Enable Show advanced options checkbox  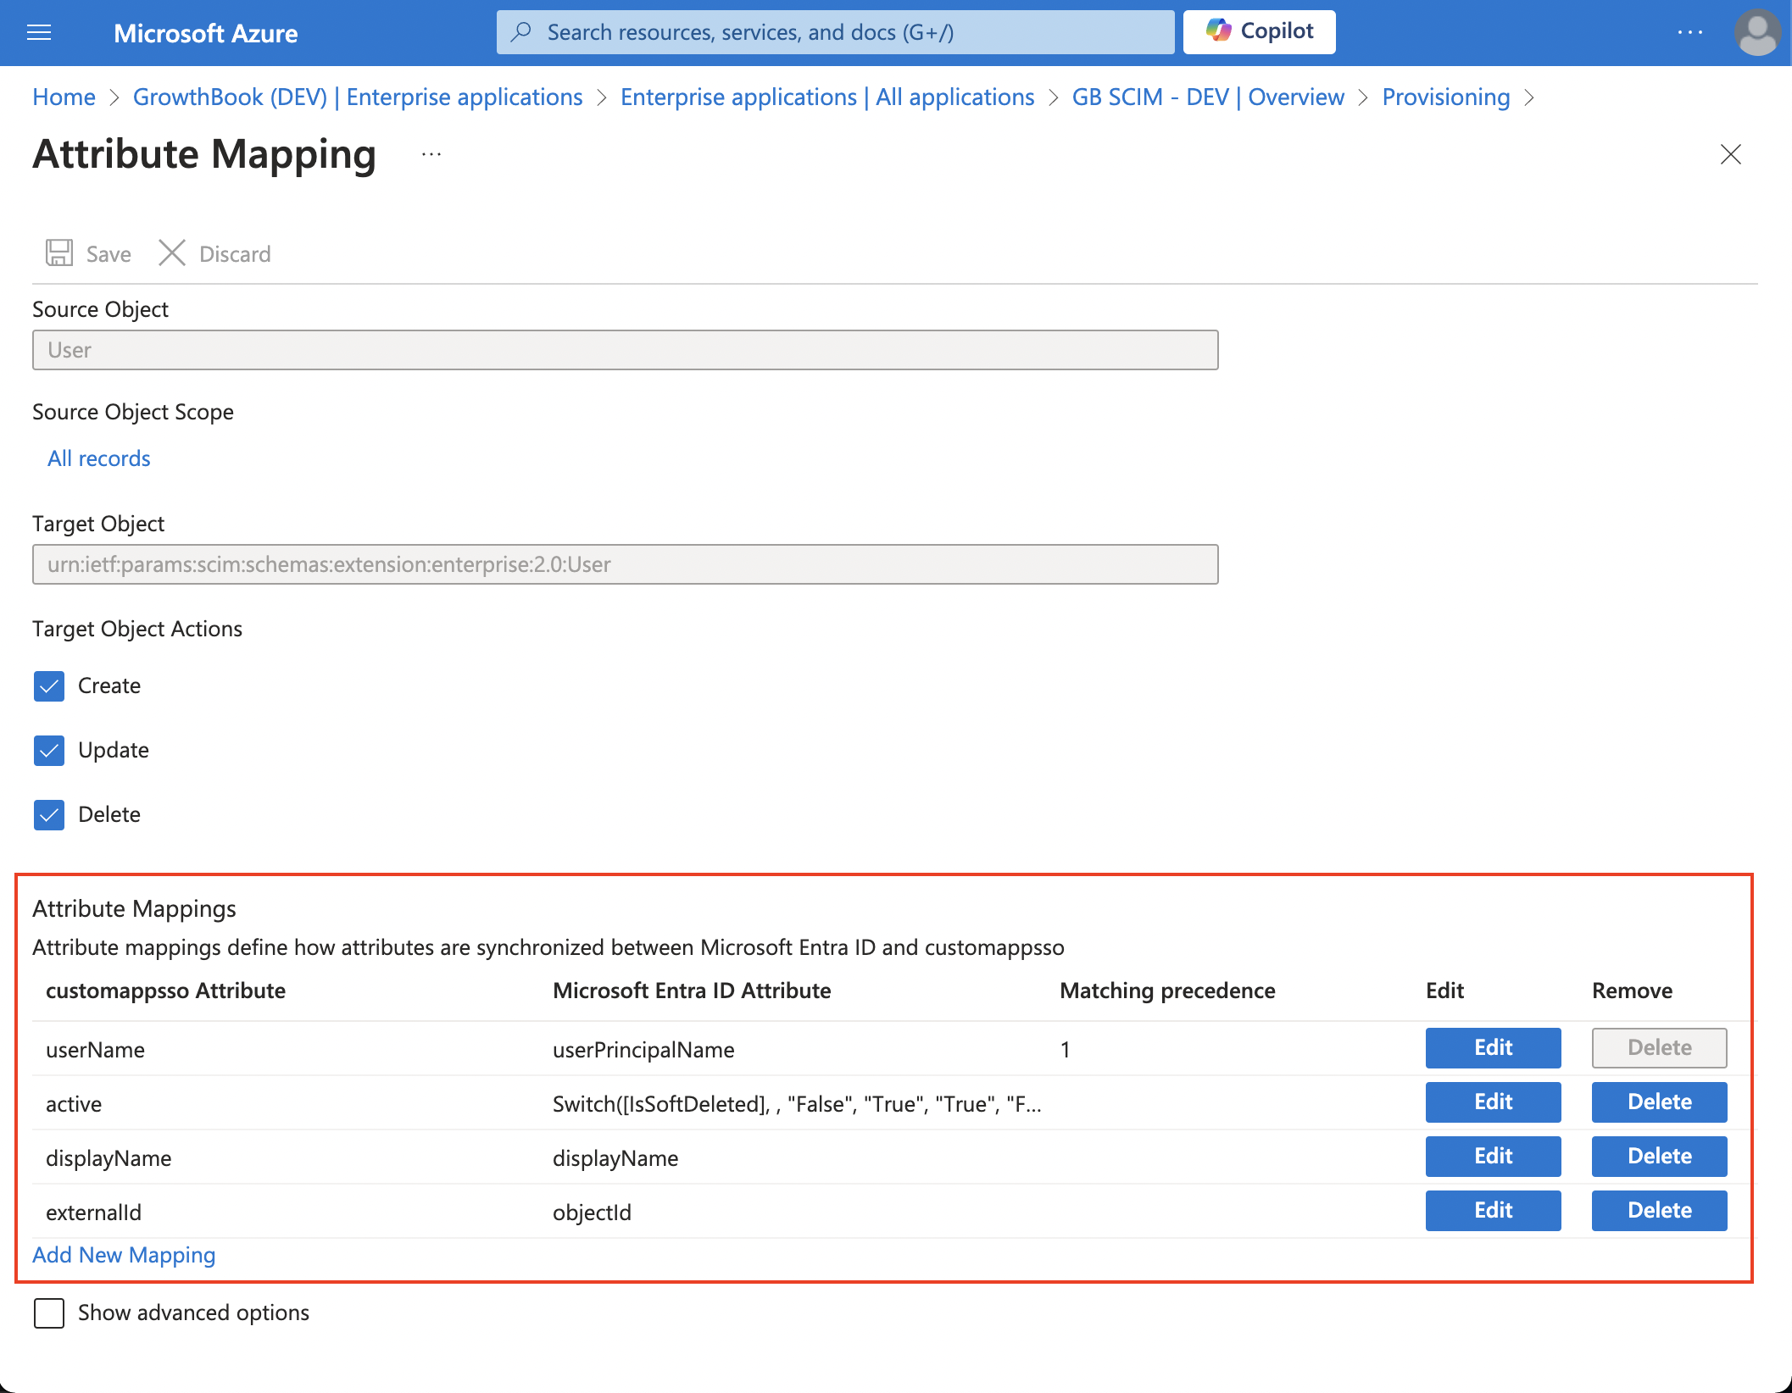tap(49, 1313)
